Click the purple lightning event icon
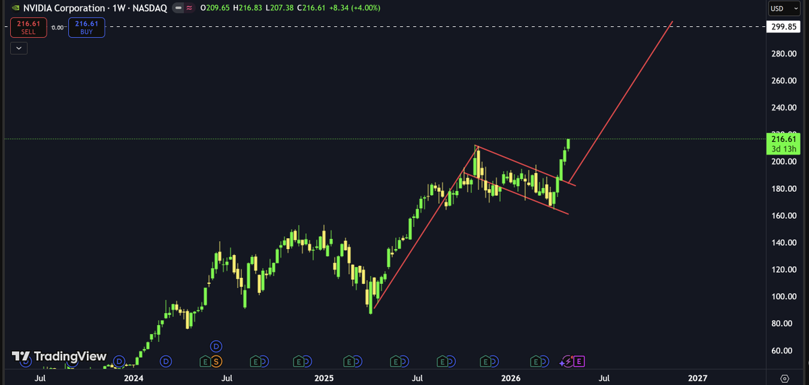The image size is (809, 385). (568, 361)
